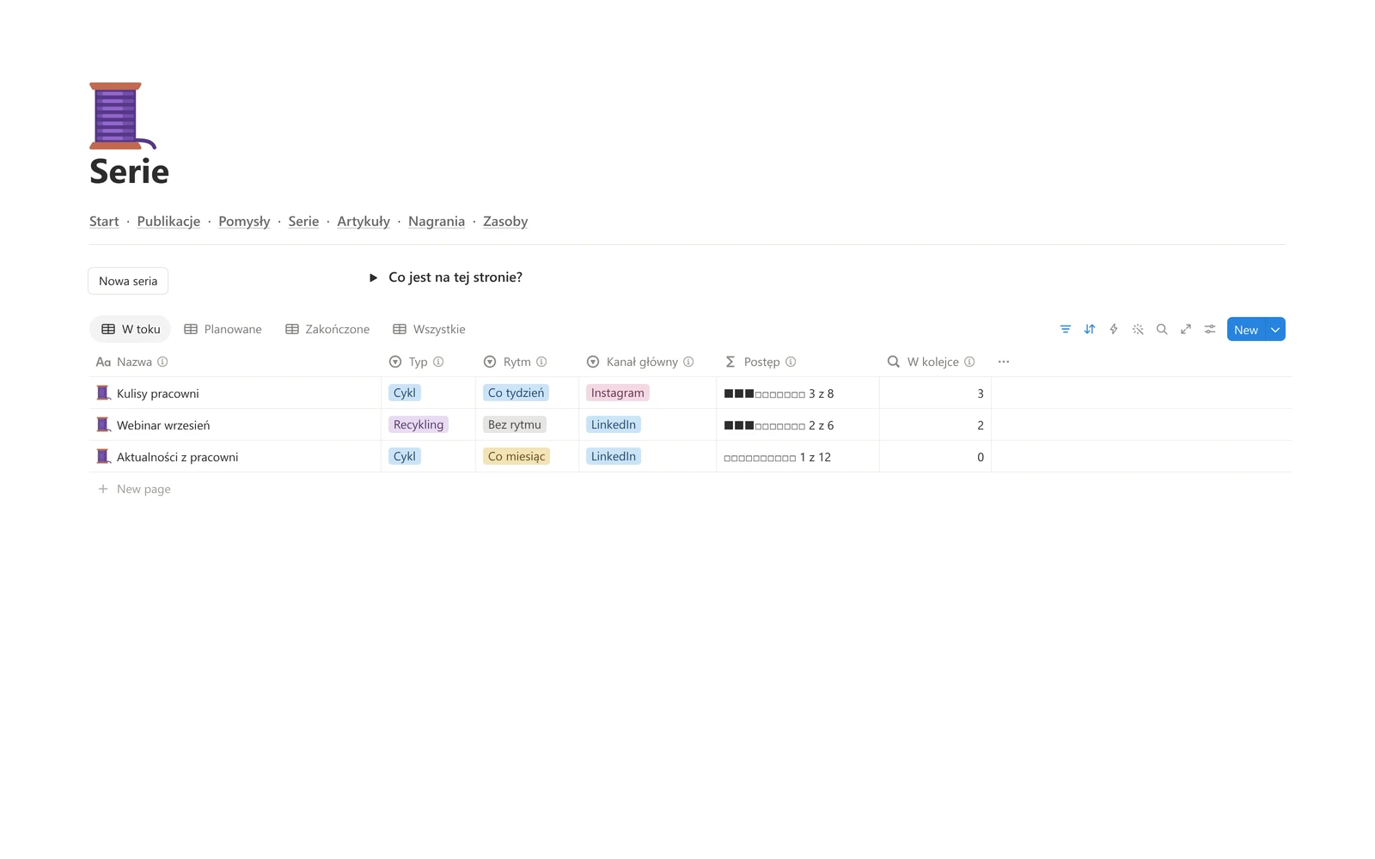Open dropdown arrow beside New button
Image resolution: width=1375 pixels, height=859 pixels.
coord(1275,330)
